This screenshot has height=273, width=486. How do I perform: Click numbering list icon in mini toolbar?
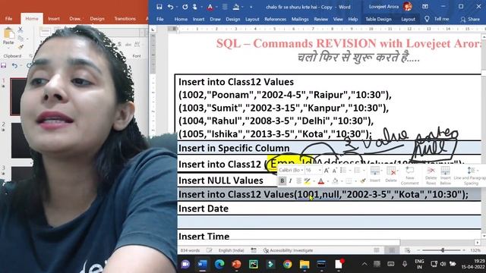pyautogui.click(x=358, y=171)
